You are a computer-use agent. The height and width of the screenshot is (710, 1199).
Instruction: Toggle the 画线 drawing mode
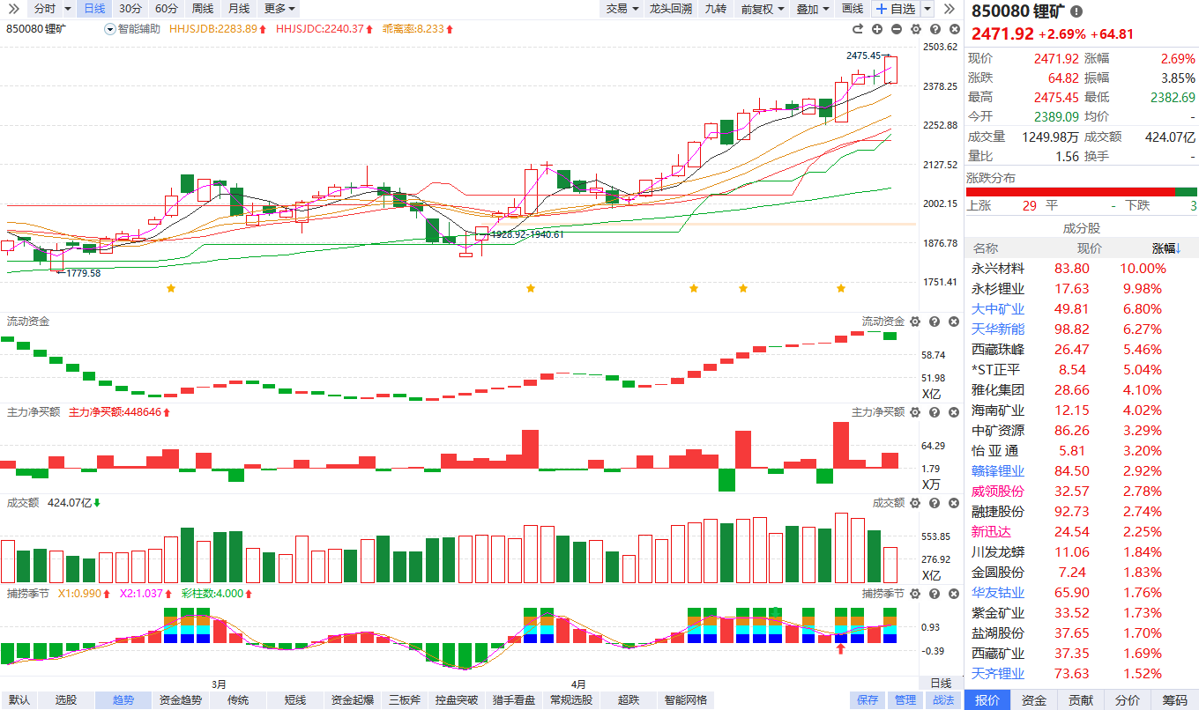853,9
